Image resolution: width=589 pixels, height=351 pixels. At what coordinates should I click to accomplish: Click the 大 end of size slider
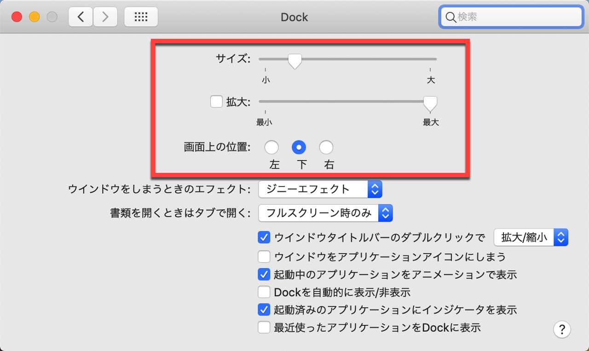click(431, 80)
